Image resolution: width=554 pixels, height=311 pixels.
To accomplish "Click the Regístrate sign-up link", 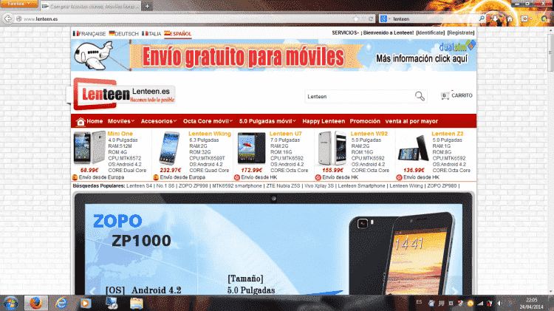I will 461,33.
